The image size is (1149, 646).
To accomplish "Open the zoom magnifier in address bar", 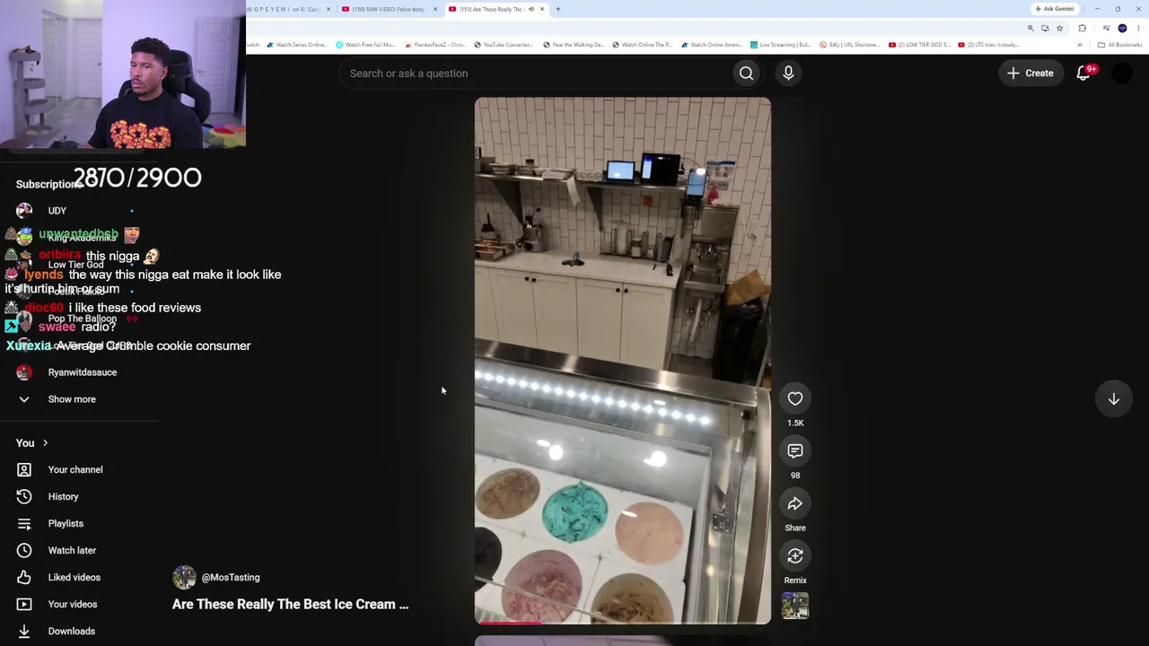I will click(x=1031, y=28).
